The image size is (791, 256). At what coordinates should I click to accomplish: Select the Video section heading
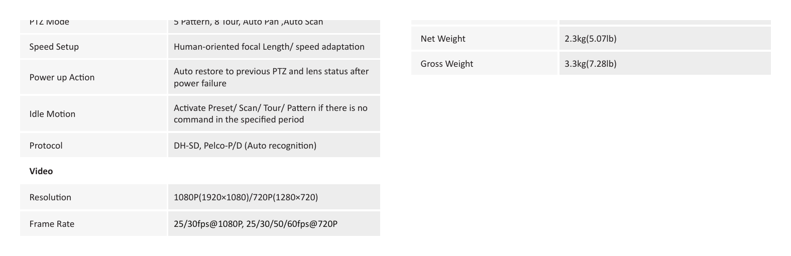point(41,171)
